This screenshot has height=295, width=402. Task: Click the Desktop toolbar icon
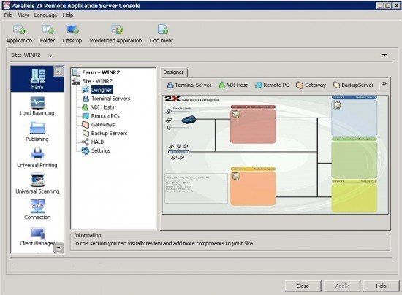click(72, 34)
